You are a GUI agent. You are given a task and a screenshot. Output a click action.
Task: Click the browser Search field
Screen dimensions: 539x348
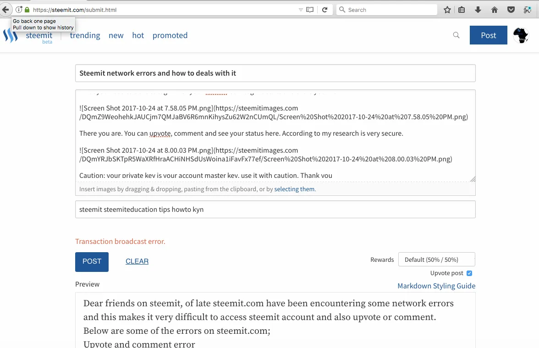[x=387, y=10]
